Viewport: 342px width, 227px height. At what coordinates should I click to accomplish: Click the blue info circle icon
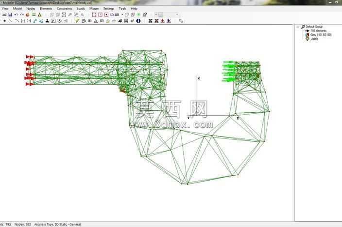tap(138, 21)
